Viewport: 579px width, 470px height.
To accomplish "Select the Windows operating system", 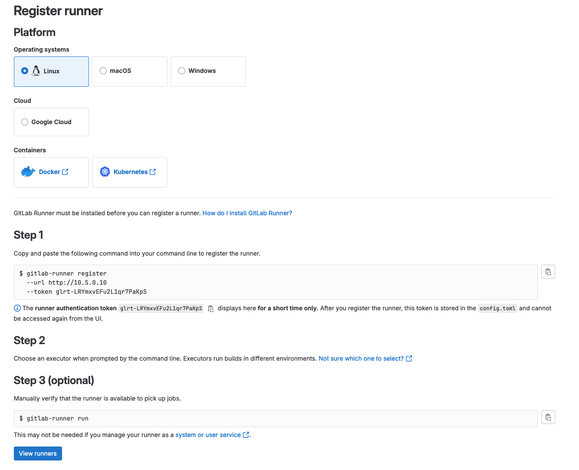I will [x=182, y=70].
